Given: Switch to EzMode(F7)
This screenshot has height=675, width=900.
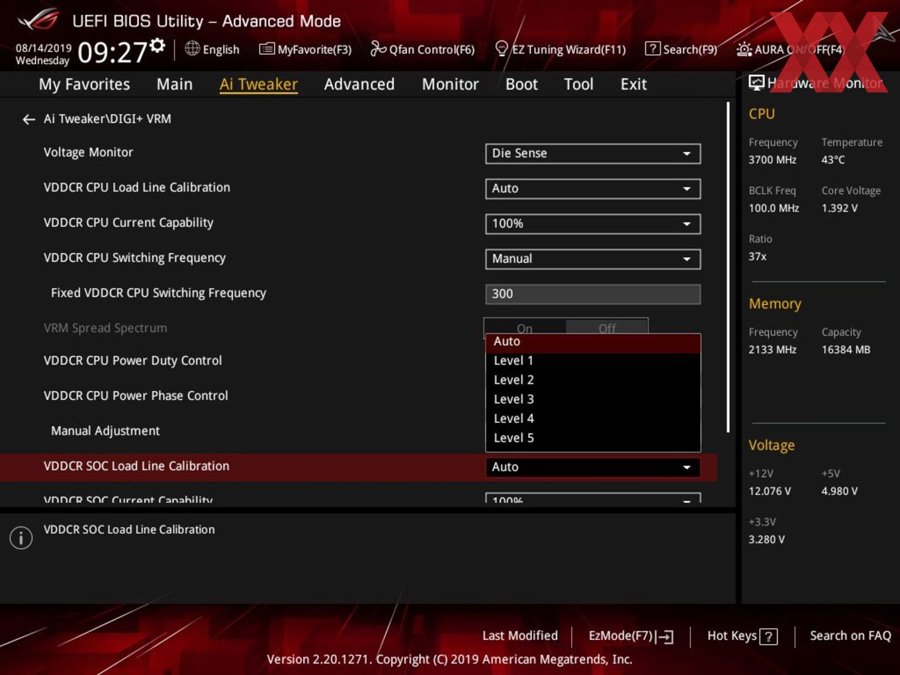Looking at the screenshot, I should pos(631,636).
